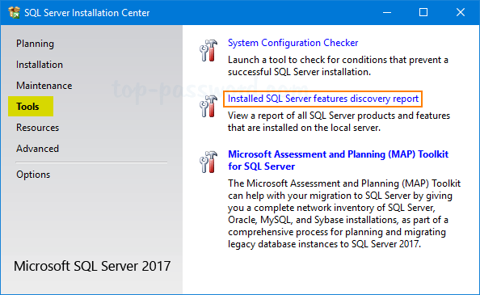
Task: Open the System Configuration Checker link
Action: pyautogui.click(x=293, y=43)
